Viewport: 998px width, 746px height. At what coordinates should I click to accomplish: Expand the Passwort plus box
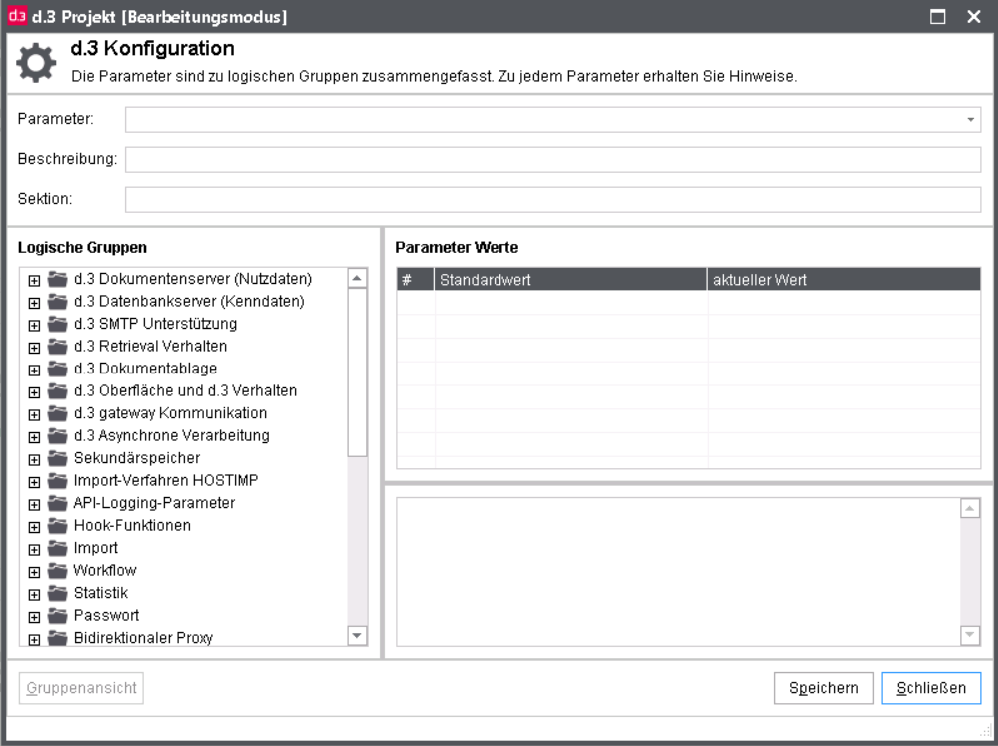pos(34,617)
